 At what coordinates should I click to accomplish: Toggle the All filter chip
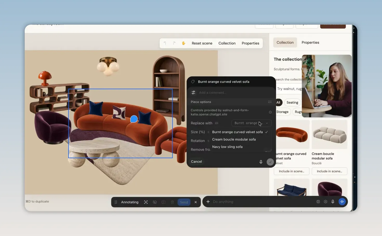click(x=279, y=102)
